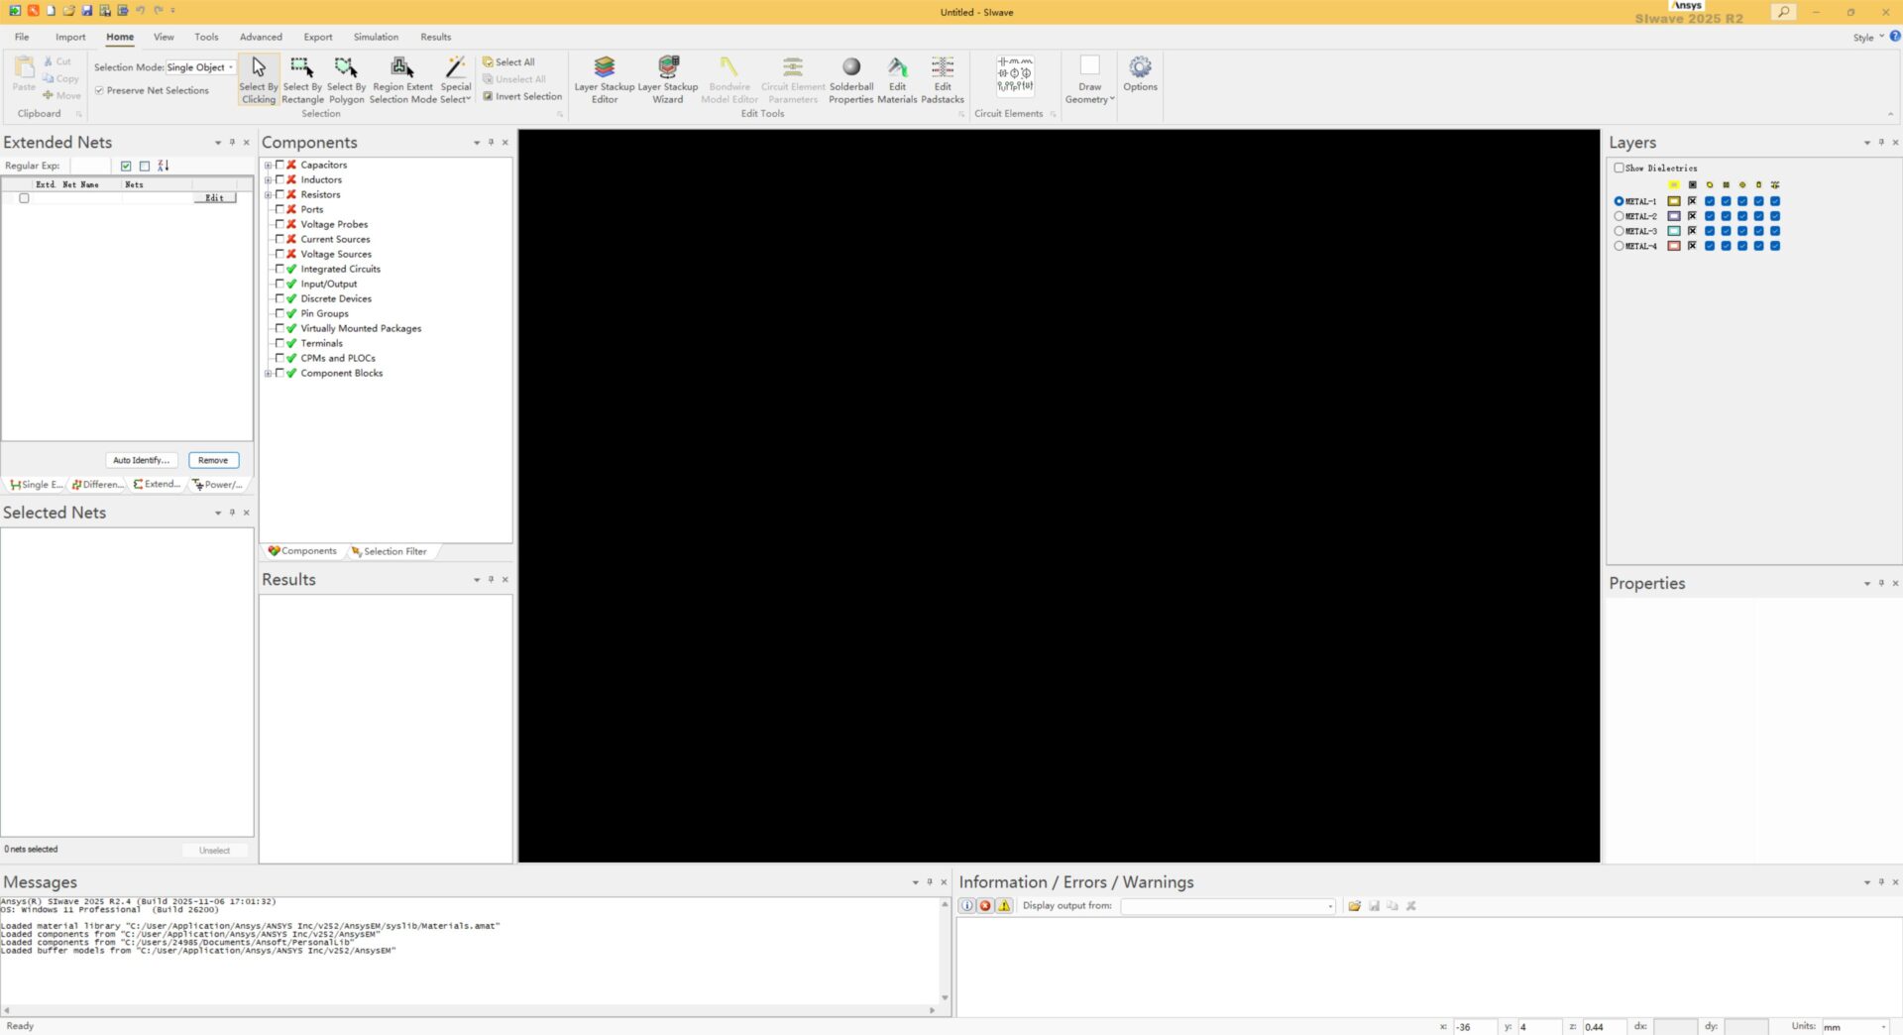The width and height of the screenshot is (1903, 1035).
Task: Click the Edit button in Extended Nets
Action: (214, 198)
